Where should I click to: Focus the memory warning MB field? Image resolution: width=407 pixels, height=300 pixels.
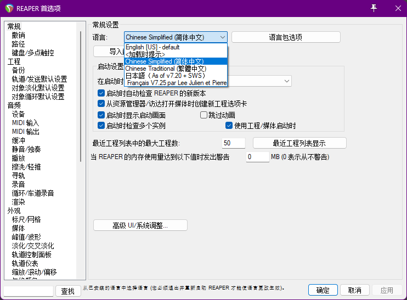(257, 157)
